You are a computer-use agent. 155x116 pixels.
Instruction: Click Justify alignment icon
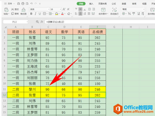tap(89, 13)
